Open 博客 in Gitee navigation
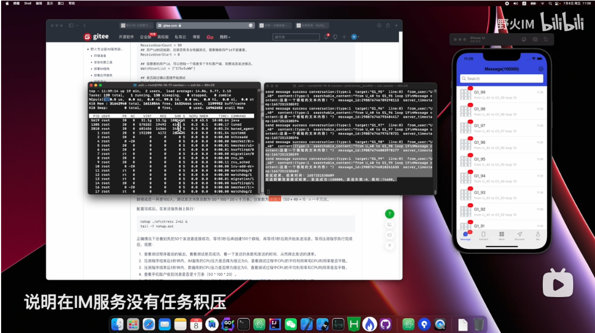 pyautogui.click(x=196, y=37)
